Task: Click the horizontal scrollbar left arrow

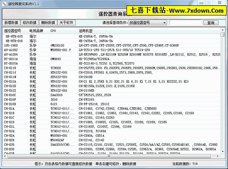Action: click(x=5, y=156)
